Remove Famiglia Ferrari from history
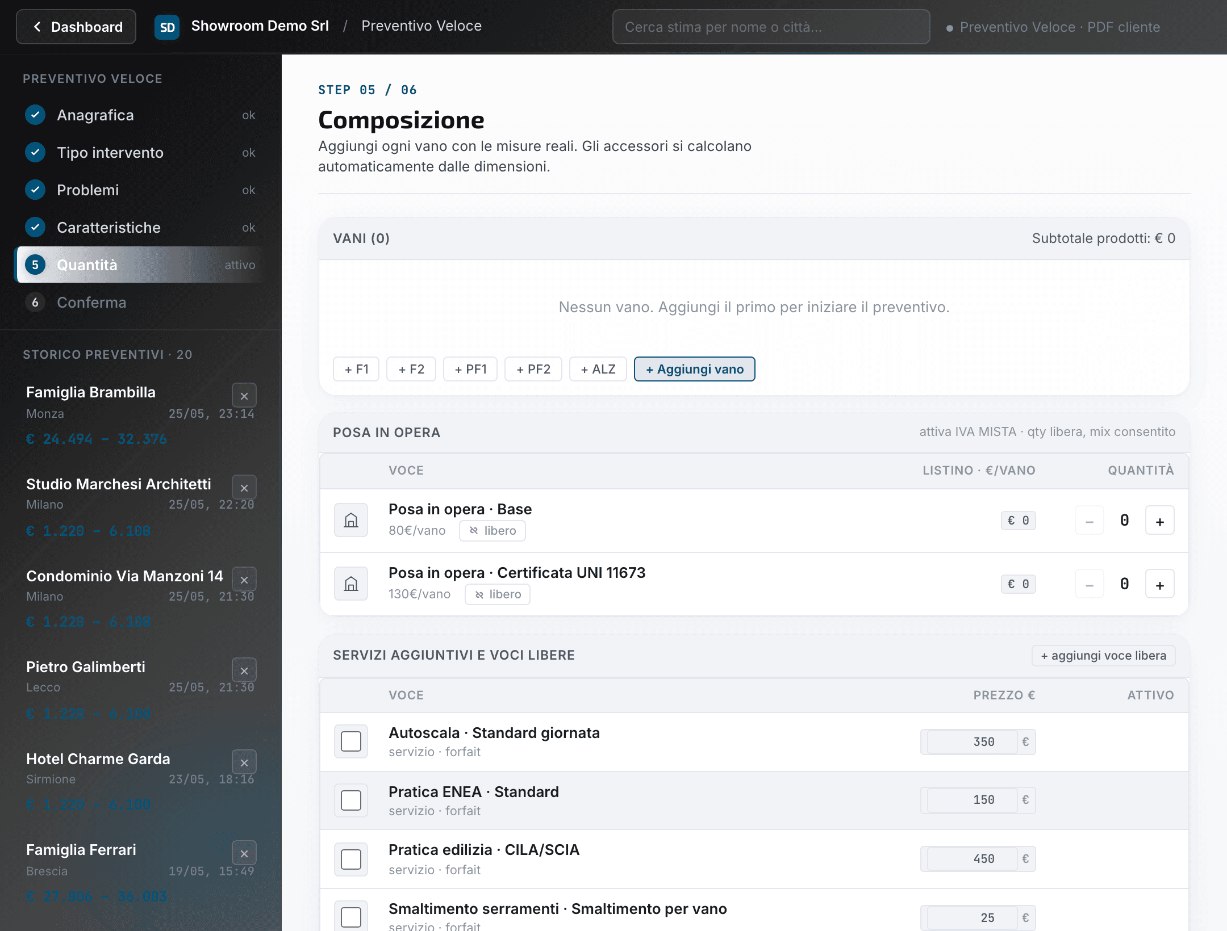 [x=244, y=853]
